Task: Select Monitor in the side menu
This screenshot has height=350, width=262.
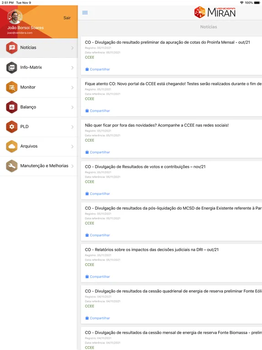Action: (39, 87)
